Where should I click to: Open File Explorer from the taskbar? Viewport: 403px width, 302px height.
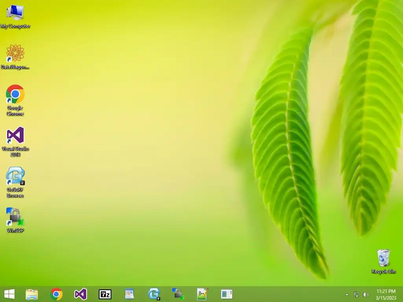[x=32, y=294]
